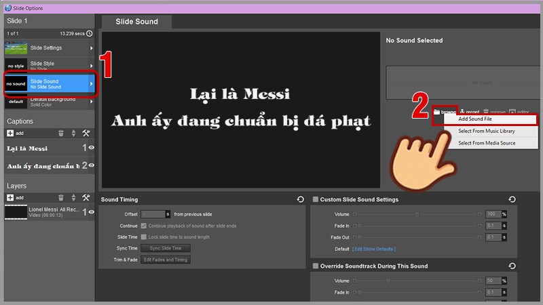Click the Layers 'add' label
The height and width of the screenshot is (305, 543).
[20, 197]
